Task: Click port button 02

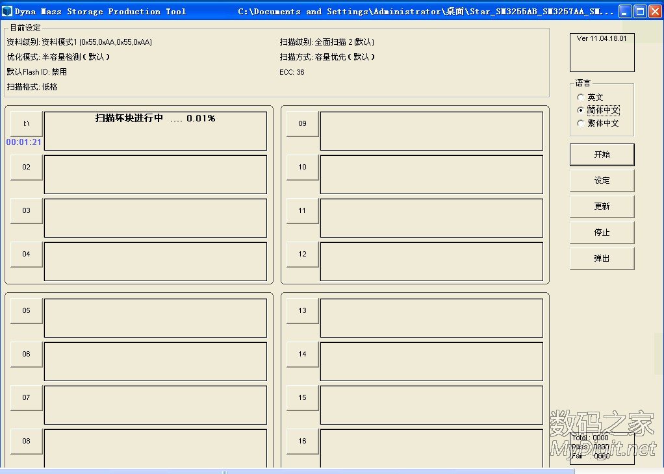Action: (26, 167)
